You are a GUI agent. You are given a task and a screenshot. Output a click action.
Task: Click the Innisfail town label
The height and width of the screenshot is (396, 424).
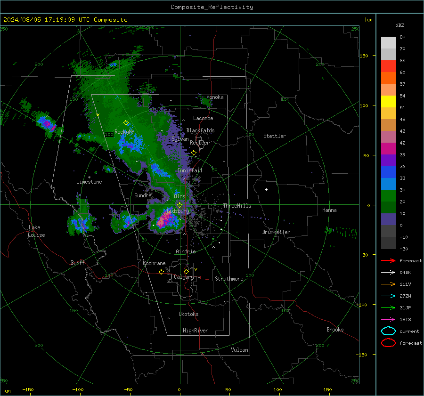(190, 170)
